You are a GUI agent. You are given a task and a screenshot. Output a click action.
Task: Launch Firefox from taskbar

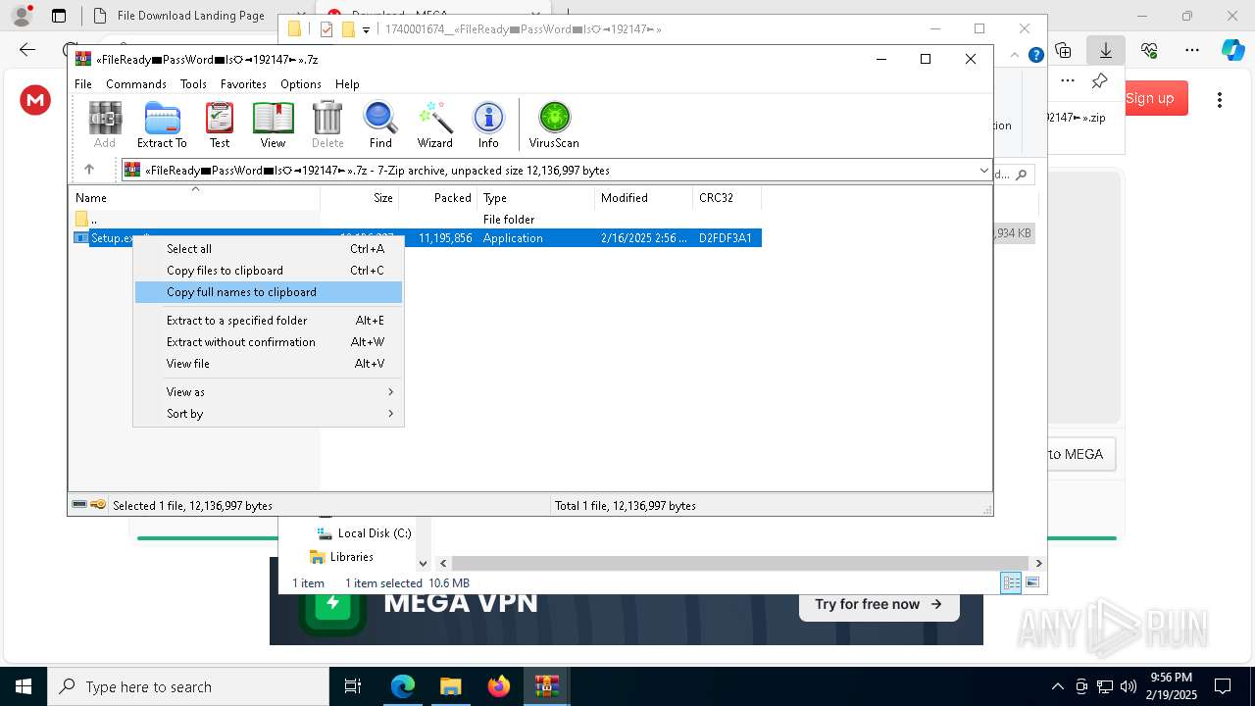[x=499, y=686]
